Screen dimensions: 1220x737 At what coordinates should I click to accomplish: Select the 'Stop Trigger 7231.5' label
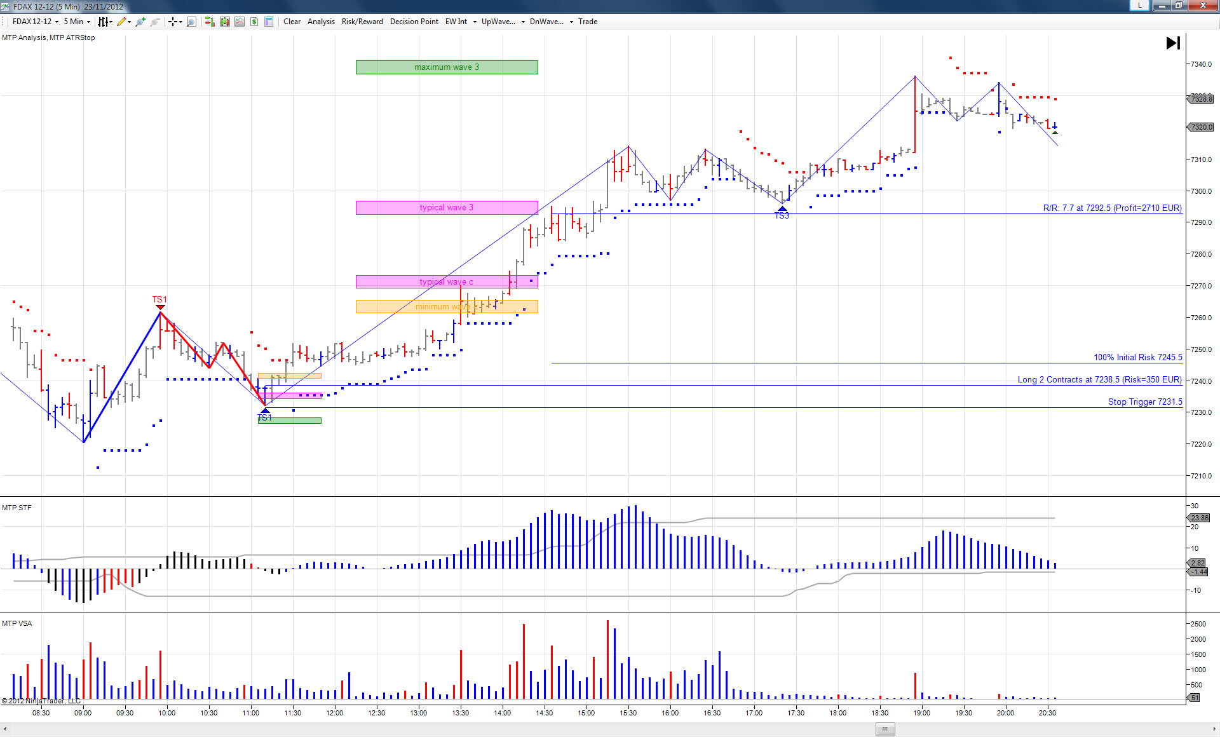[x=1145, y=402]
